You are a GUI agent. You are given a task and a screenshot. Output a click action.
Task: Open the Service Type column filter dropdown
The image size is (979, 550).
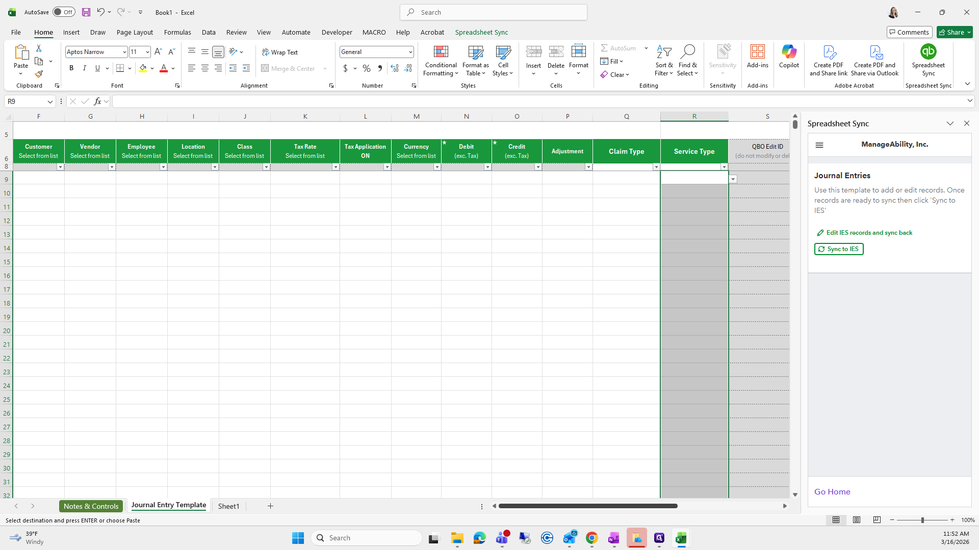point(724,167)
